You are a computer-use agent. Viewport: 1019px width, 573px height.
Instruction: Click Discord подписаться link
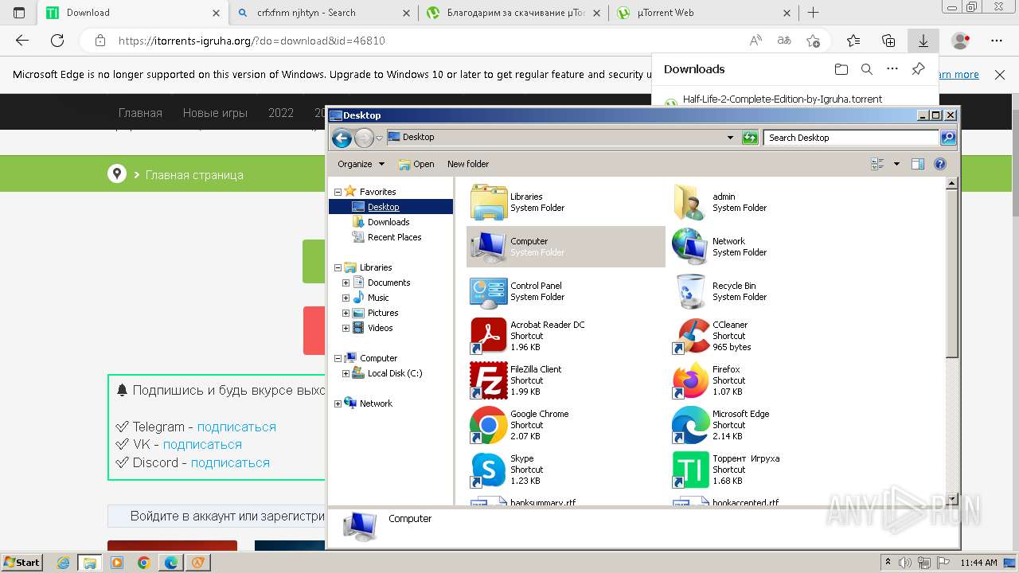tap(230, 462)
